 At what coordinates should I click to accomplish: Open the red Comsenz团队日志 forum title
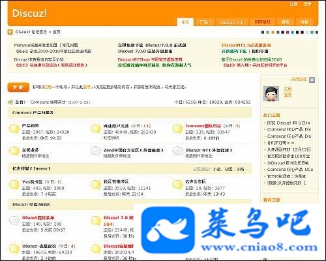203,126
